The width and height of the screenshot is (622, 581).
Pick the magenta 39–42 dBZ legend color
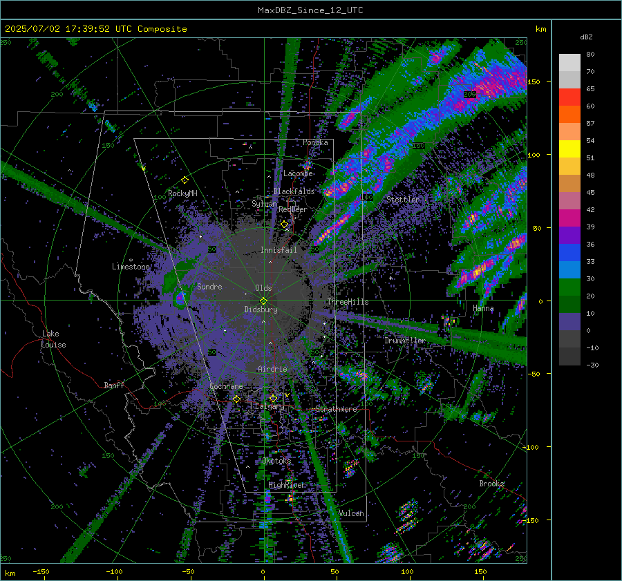[x=569, y=218]
